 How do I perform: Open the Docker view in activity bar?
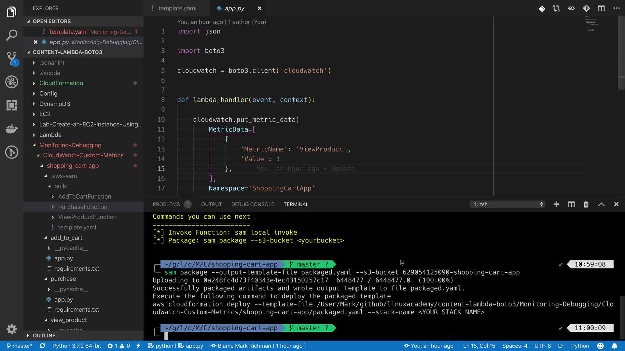[12, 129]
